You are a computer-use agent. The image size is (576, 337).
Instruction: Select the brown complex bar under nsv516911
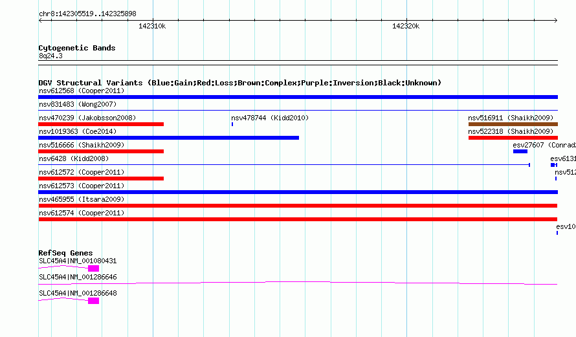point(513,124)
